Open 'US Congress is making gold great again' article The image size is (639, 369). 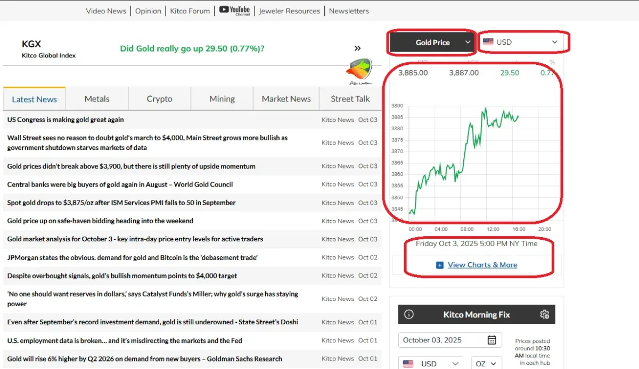point(65,120)
